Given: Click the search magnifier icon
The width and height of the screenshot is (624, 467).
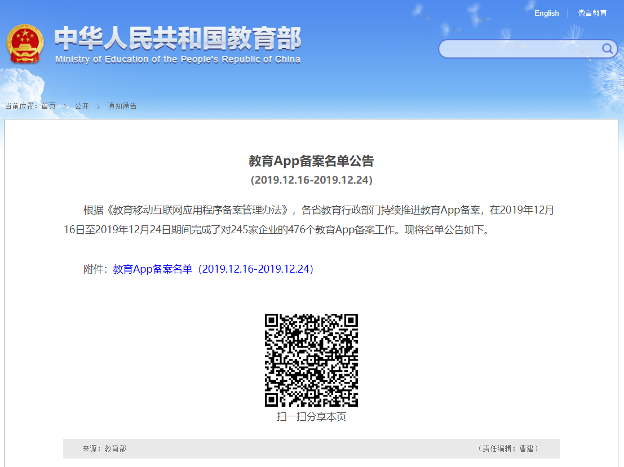Looking at the screenshot, I should click(x=607, y=48).
